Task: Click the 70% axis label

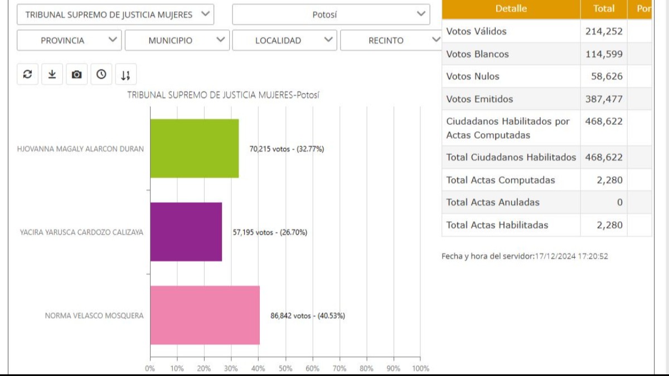Action: (x=340, y=368)
